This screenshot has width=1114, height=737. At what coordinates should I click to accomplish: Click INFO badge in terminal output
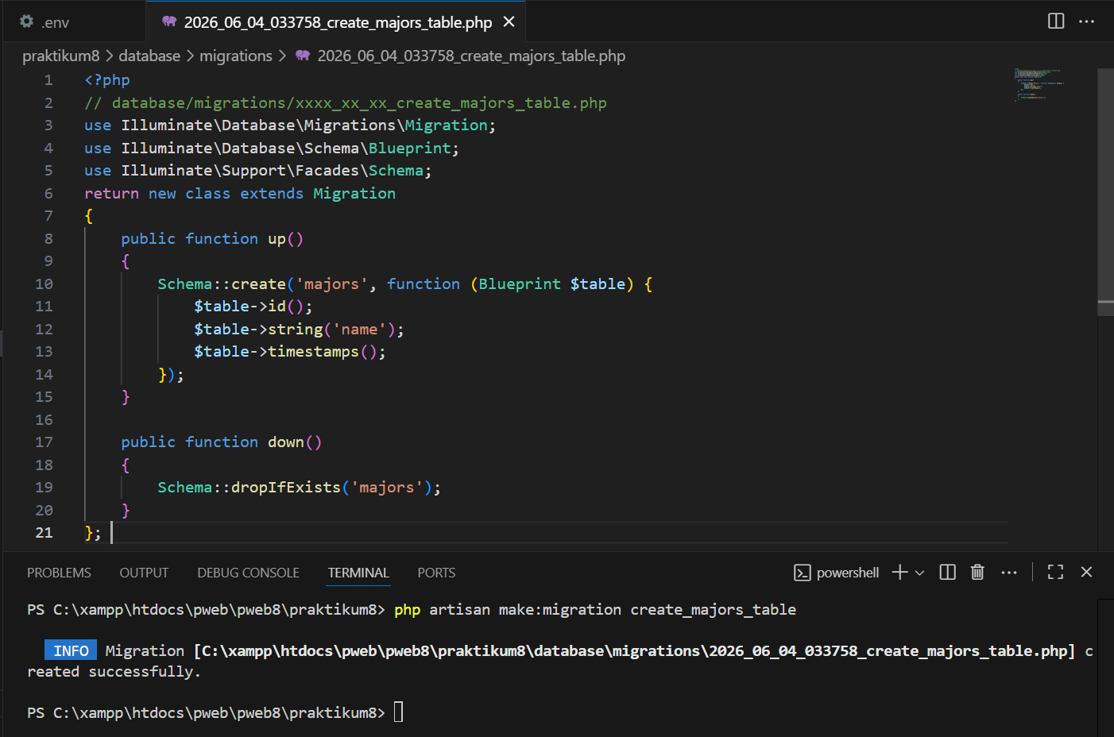[71, 650]
